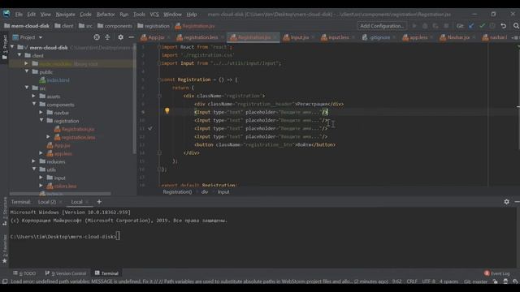Open the Navigate menu
Image resolution: width=520 pixels, height=292 pixels.
pos(65,15)
